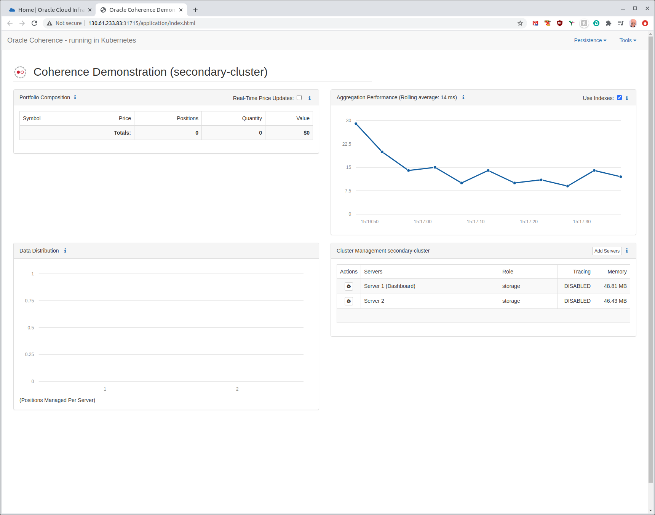This screenshot has width=655, height=515.
Task: Click the Symbol column header
Action: coord(49,118)
